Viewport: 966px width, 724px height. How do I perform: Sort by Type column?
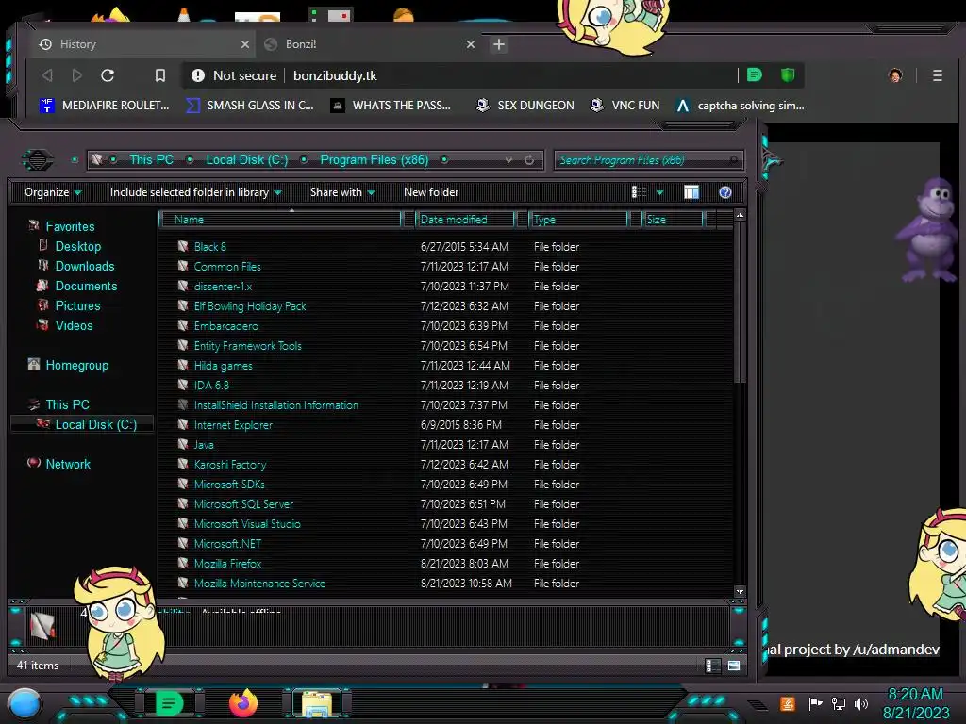click(x=578, y=219)
